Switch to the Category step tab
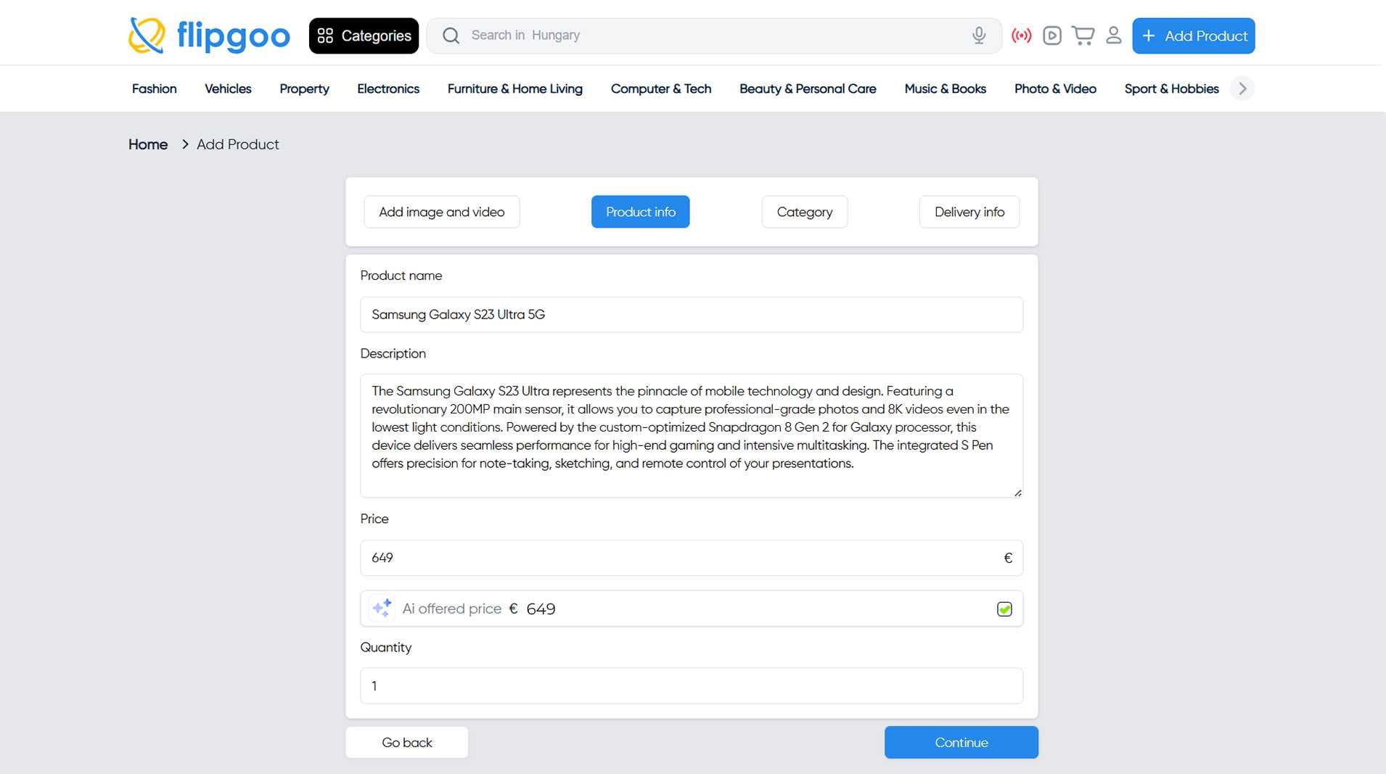Viewport: 1386px width, 774px height. point(804,212)
